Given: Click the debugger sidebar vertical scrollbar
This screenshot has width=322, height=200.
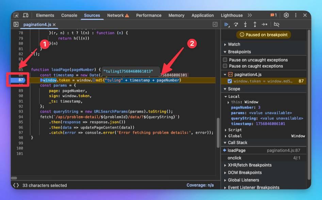Looking at the screenshot, I should point(309,105).
